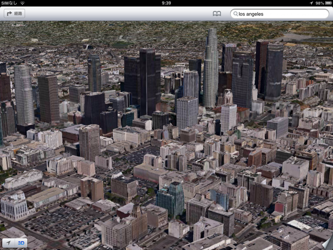Open the bookmarks book icon

216,14
